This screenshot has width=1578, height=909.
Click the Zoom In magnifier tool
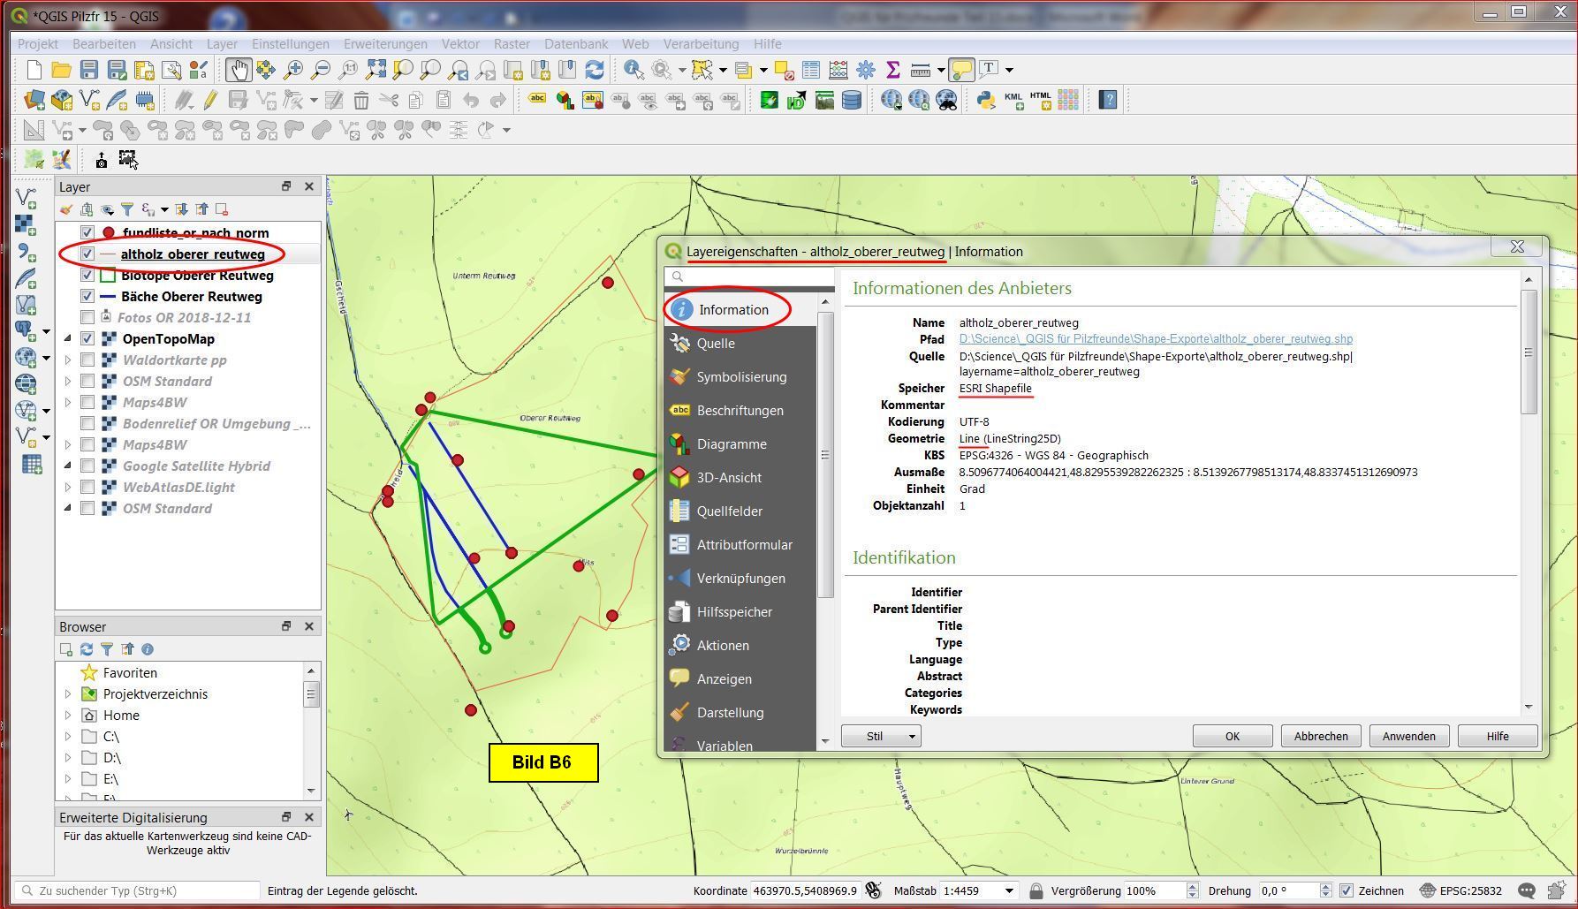click(292, 70)
